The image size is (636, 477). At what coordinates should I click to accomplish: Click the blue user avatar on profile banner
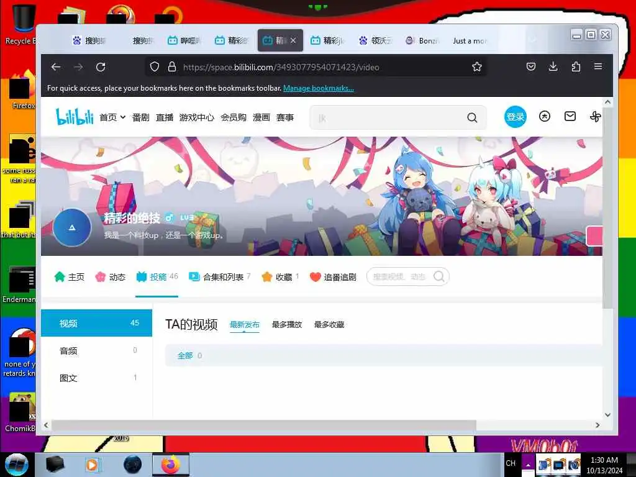[x=72, y=227]
